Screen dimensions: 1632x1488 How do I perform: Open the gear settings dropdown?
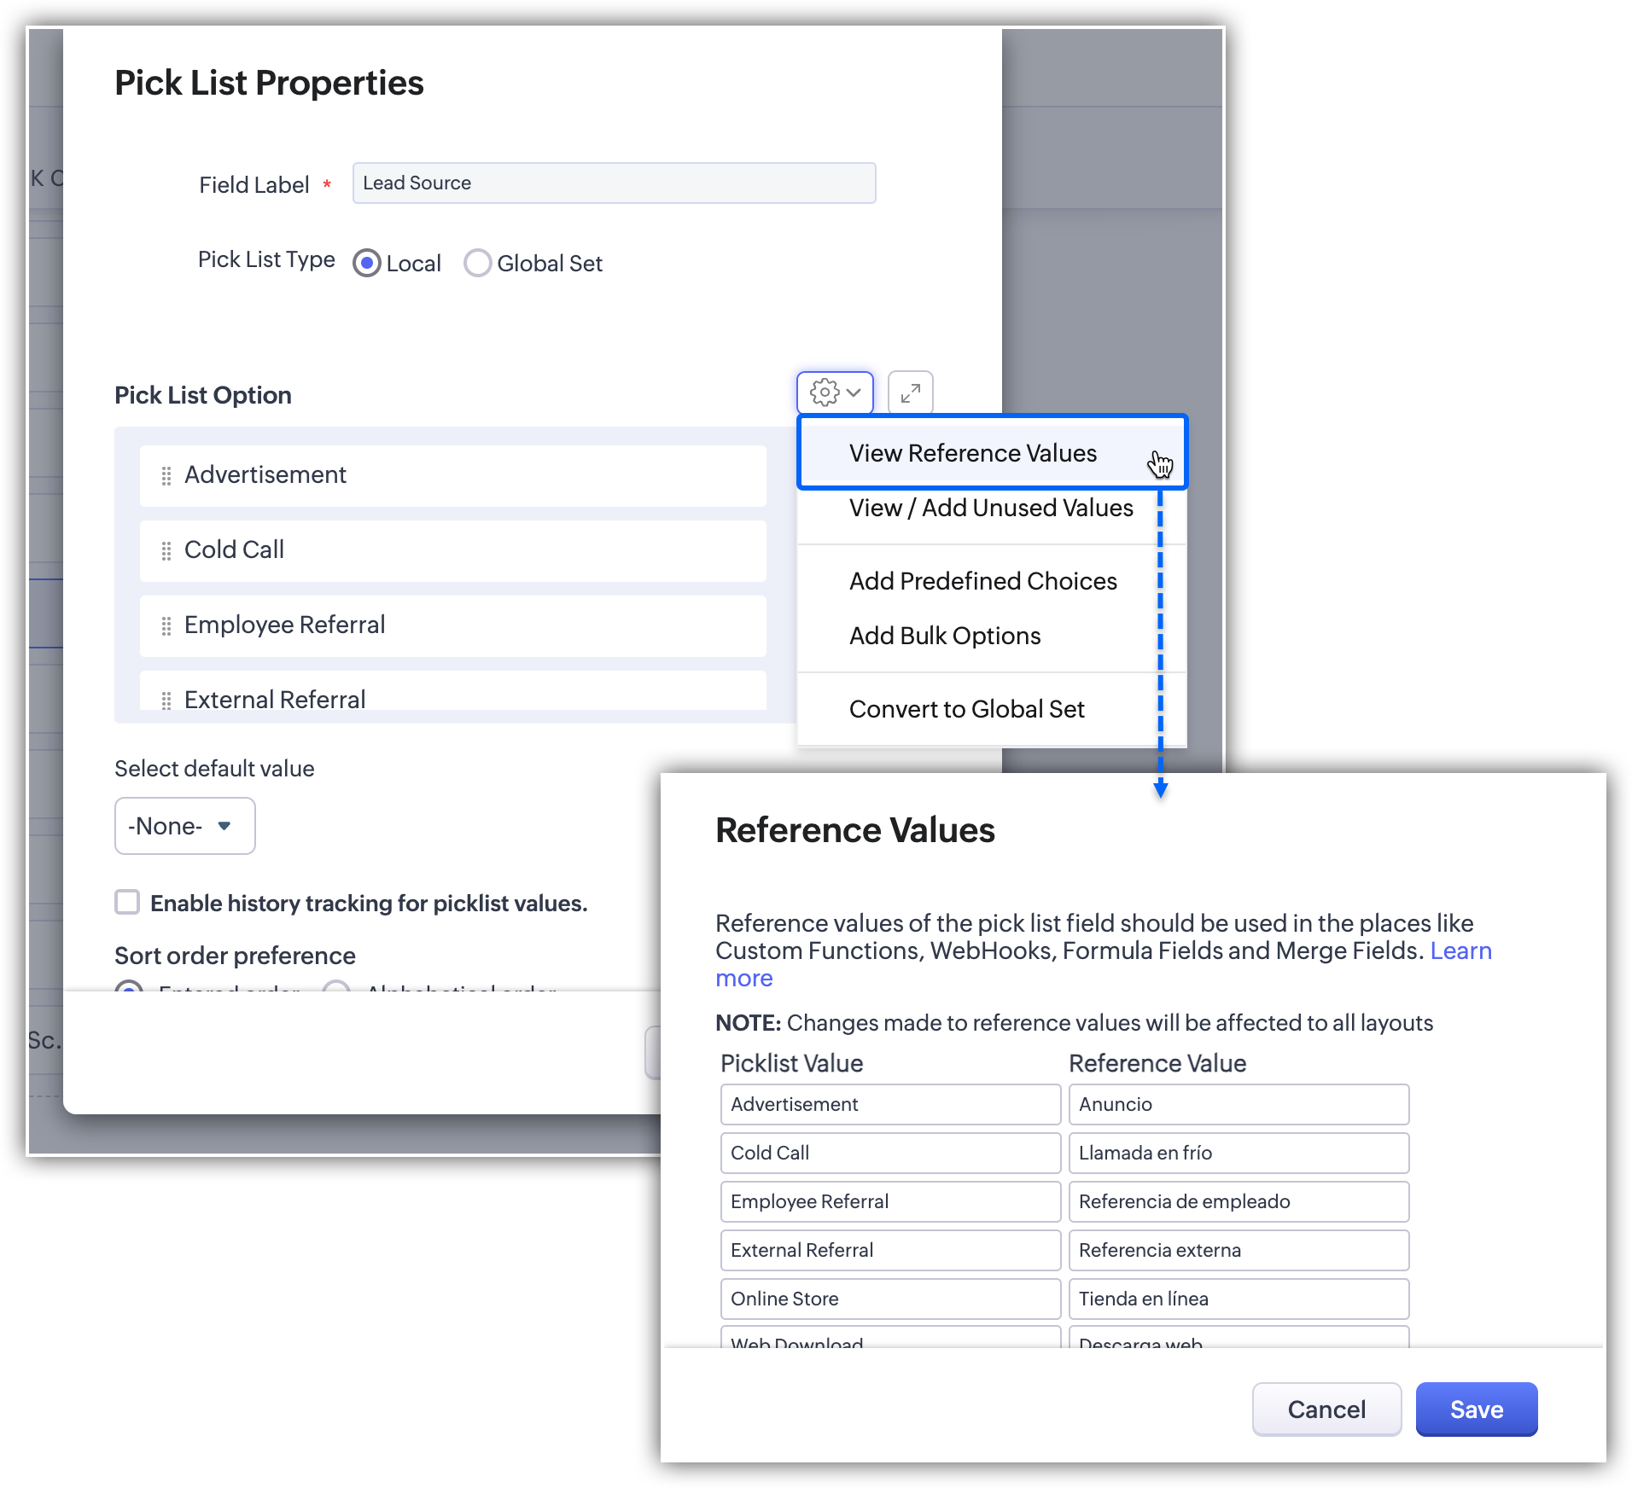825,392
